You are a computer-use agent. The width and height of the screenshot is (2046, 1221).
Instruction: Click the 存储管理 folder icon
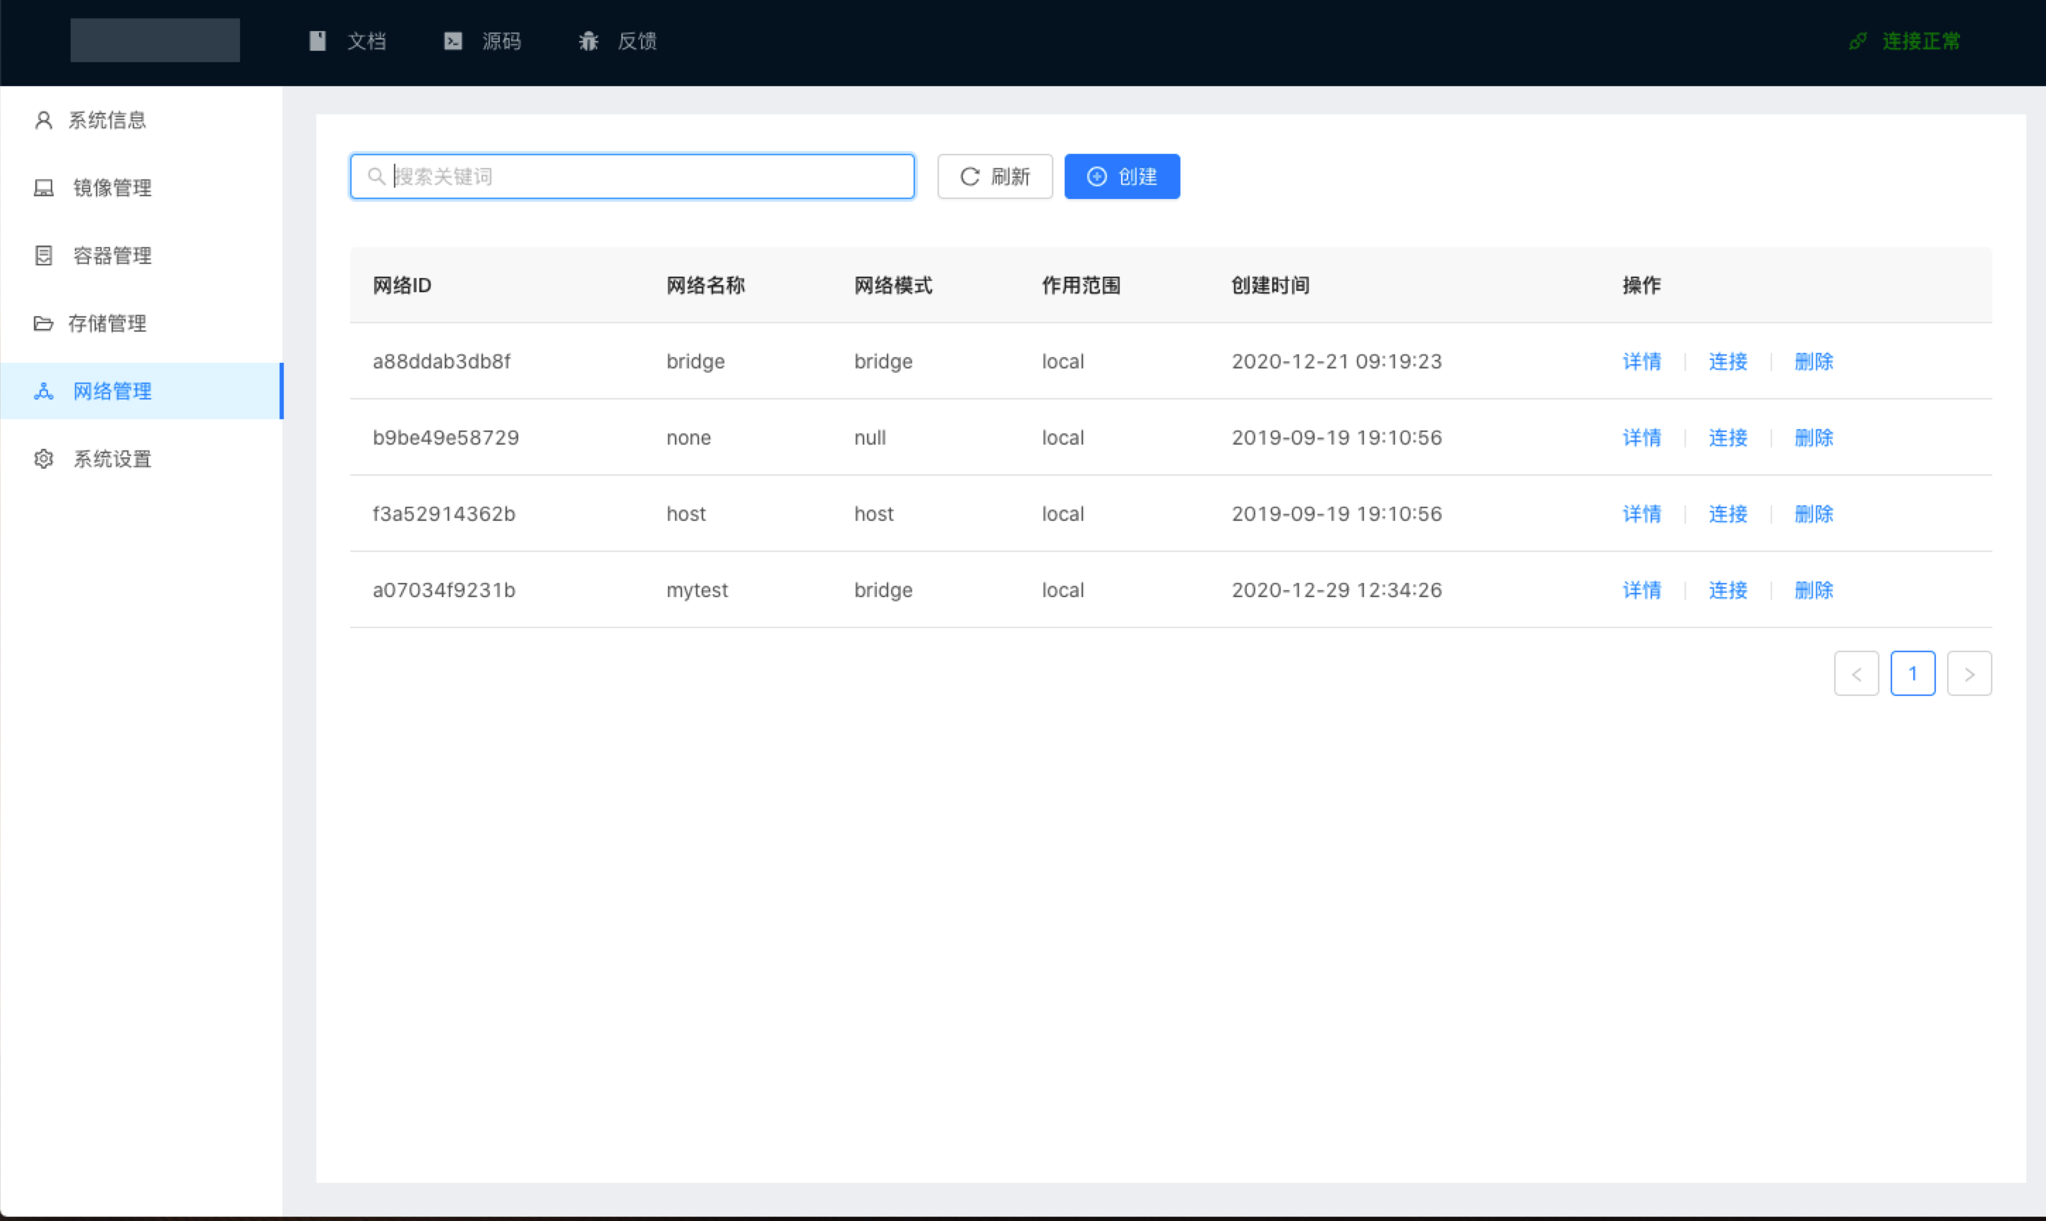pyautogui.click(x=44, y=323)
